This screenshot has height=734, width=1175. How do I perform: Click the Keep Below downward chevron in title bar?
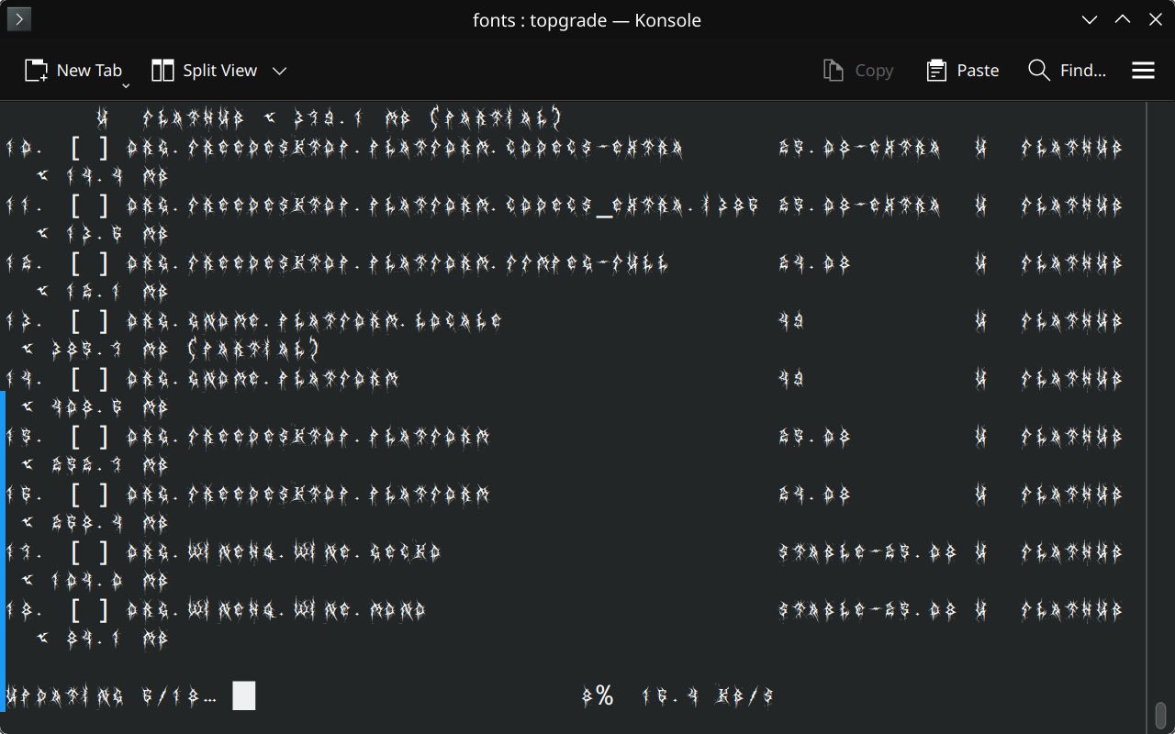[1089, 19]
